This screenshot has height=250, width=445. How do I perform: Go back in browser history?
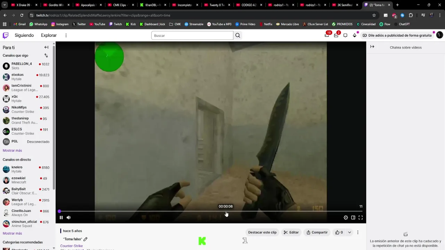5,15
